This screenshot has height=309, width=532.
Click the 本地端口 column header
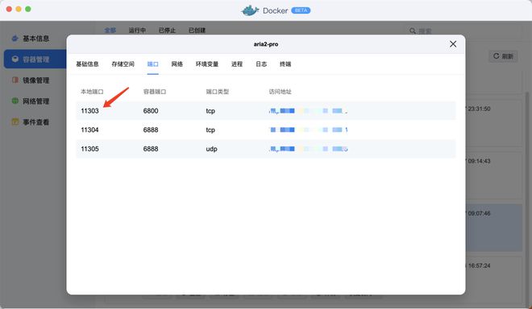[x=92, y=92]
